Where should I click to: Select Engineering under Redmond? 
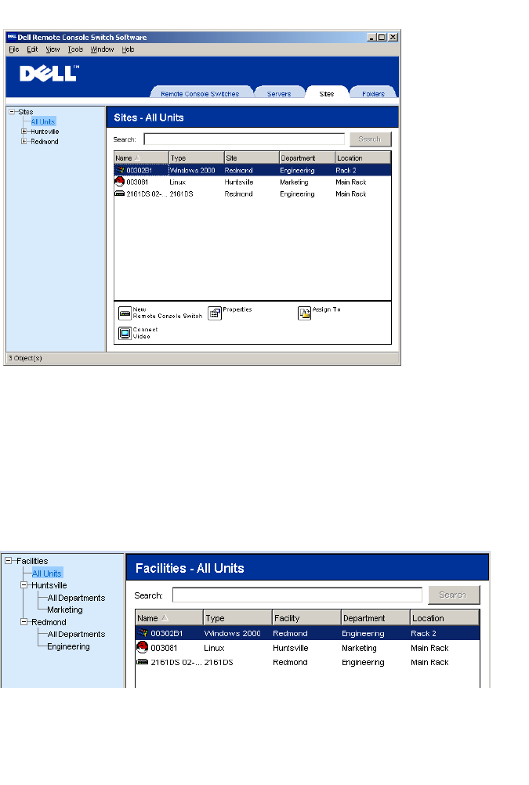69,646
